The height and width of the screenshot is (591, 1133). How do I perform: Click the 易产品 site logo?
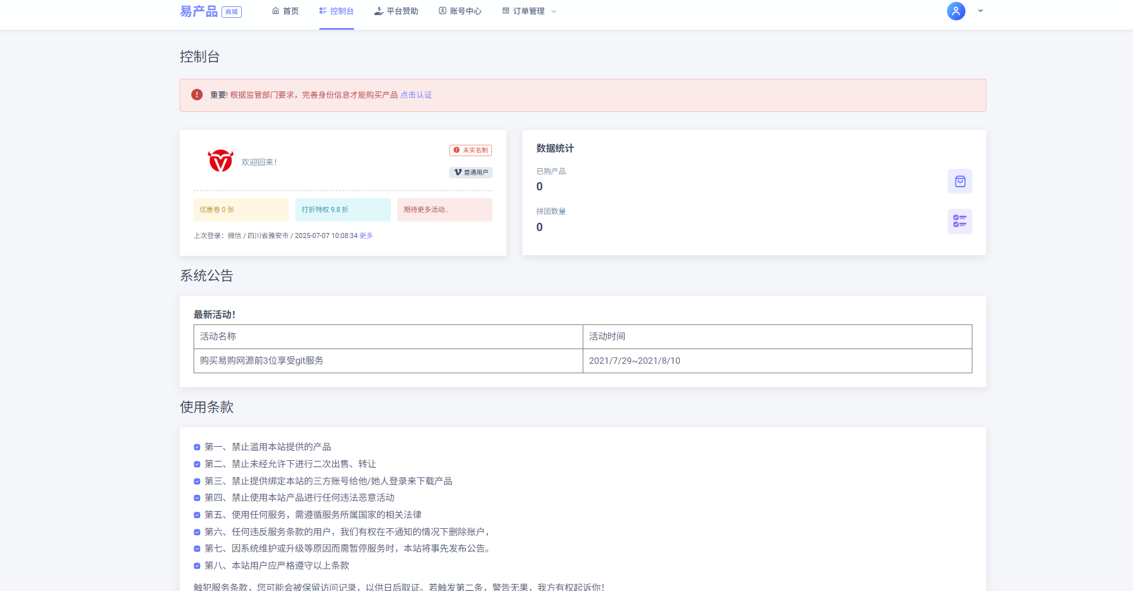[x=199, y=11]
